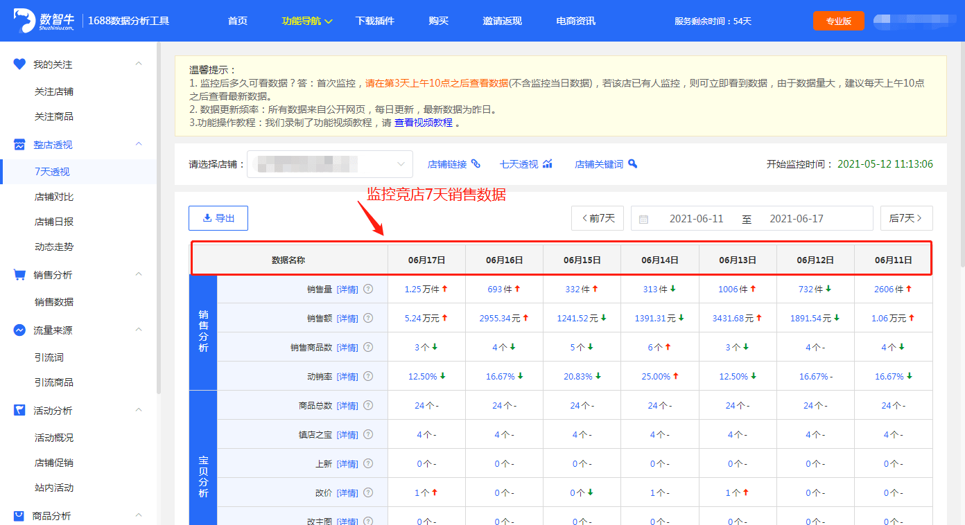Click the 七天透视 chart icon
This screenshot has width=965, height=525.
tap(548, 164)
